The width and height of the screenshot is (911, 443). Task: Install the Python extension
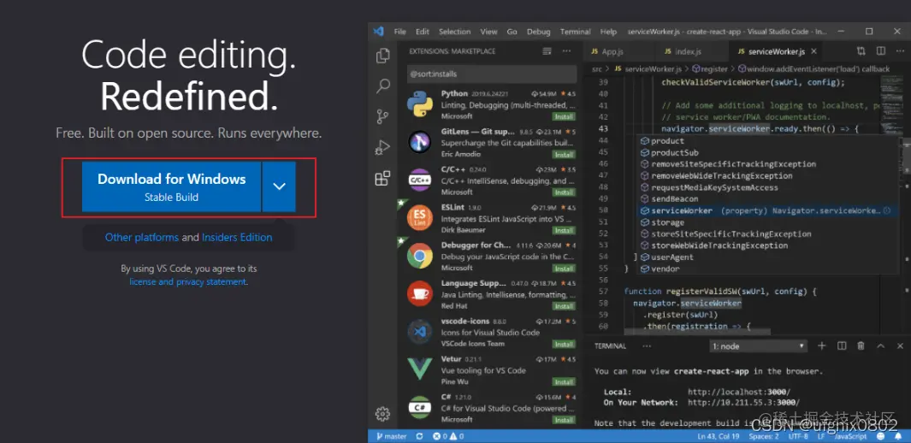tap(564, 116)
